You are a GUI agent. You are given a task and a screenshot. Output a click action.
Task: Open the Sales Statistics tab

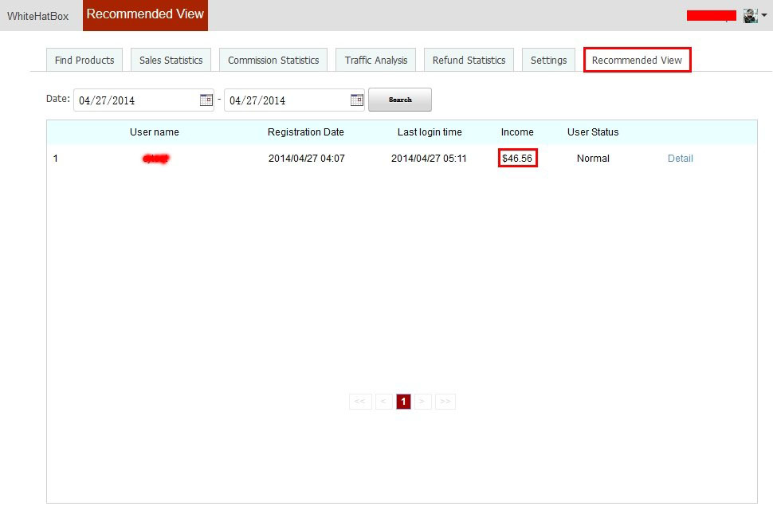171,60
